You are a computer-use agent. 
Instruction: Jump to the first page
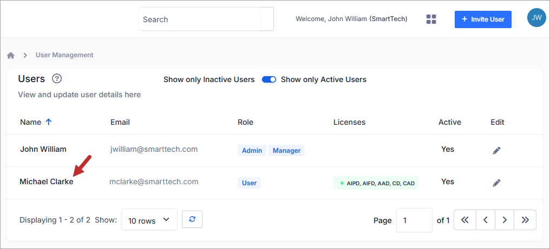click(465, 220)
